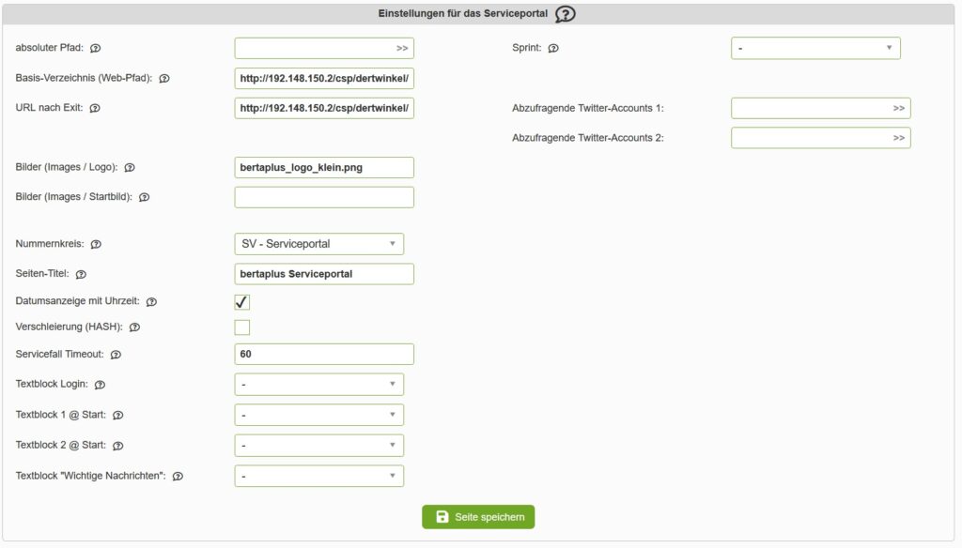The width and height of the screenshot is (962, 548).
Task: Show help for Basis-Verzeichnis (Web-Pfad)
Action: pos(164,79)
